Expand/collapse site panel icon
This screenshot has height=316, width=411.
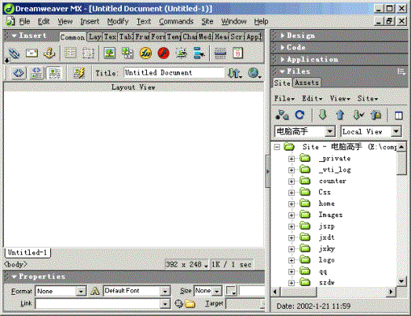pyautogui.click(x=398, y=116)
